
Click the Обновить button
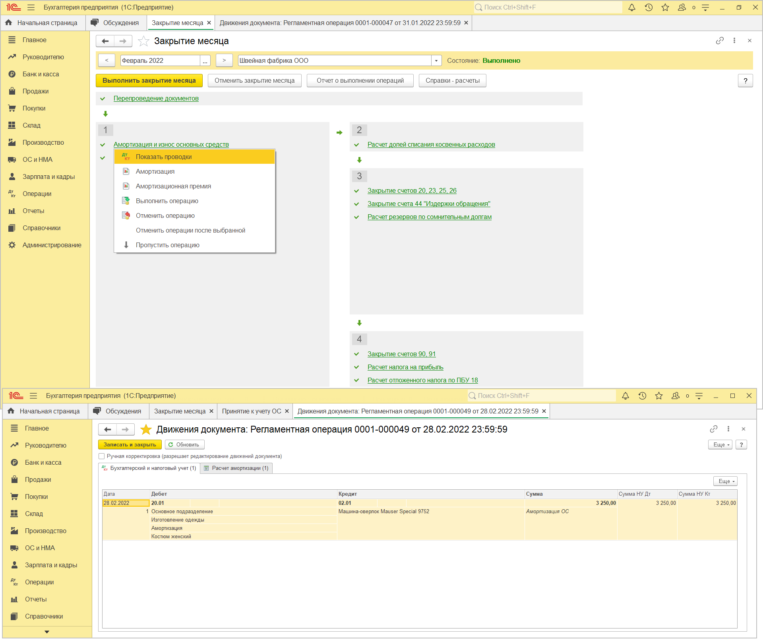184,445
